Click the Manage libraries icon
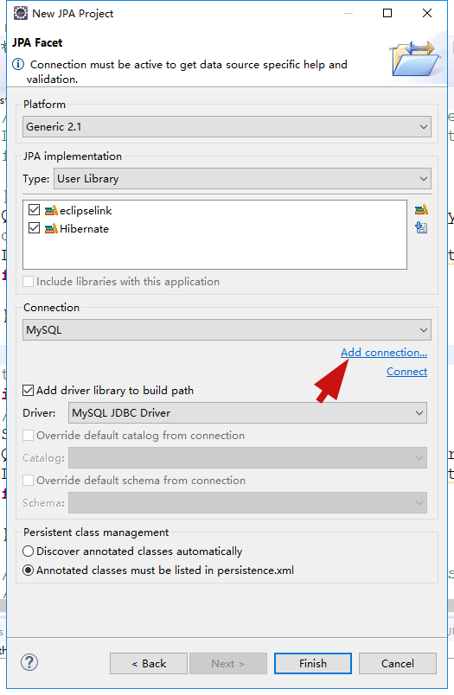Image resolution: width=454 pixels, height=695 pixels. [x=421, y=209]
